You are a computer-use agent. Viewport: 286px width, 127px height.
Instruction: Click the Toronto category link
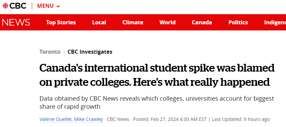pos(50,52)
